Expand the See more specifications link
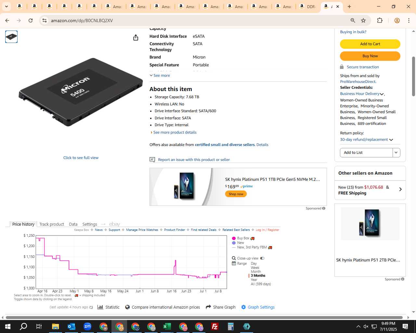The width and height of the screenshot is (416, 333). coord(160,75)
